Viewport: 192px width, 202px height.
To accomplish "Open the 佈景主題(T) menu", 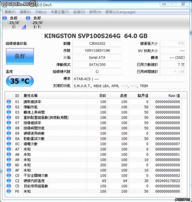I will click(x=60, y=12).
